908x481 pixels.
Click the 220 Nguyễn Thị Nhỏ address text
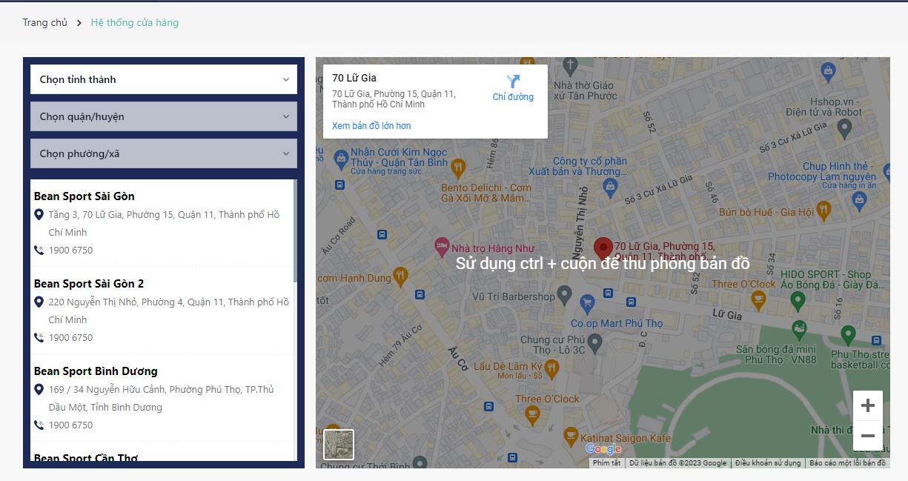tap(169, 311)
